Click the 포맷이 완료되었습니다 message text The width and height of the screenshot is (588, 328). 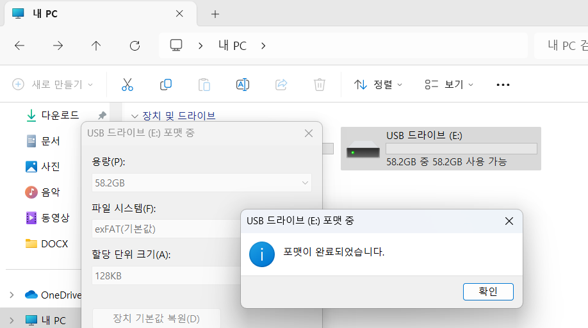(x=334, y=252)
